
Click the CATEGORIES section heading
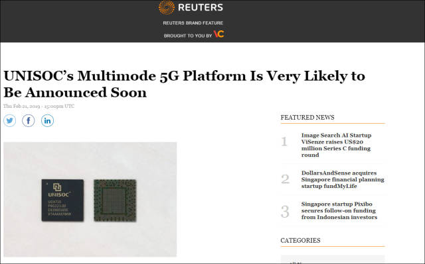(300, 241)
